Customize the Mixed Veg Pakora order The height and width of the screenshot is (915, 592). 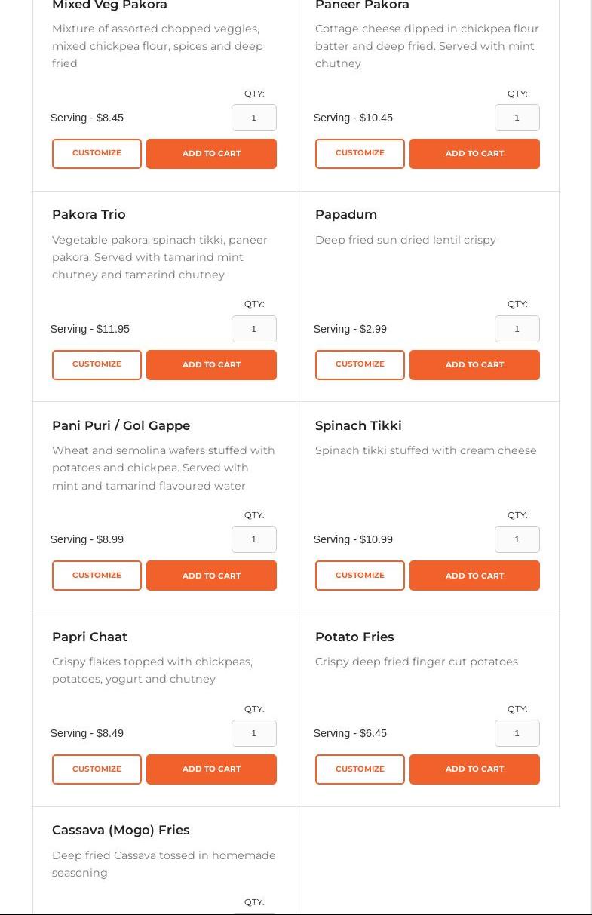pyautogui.click(x=97, y=154)
